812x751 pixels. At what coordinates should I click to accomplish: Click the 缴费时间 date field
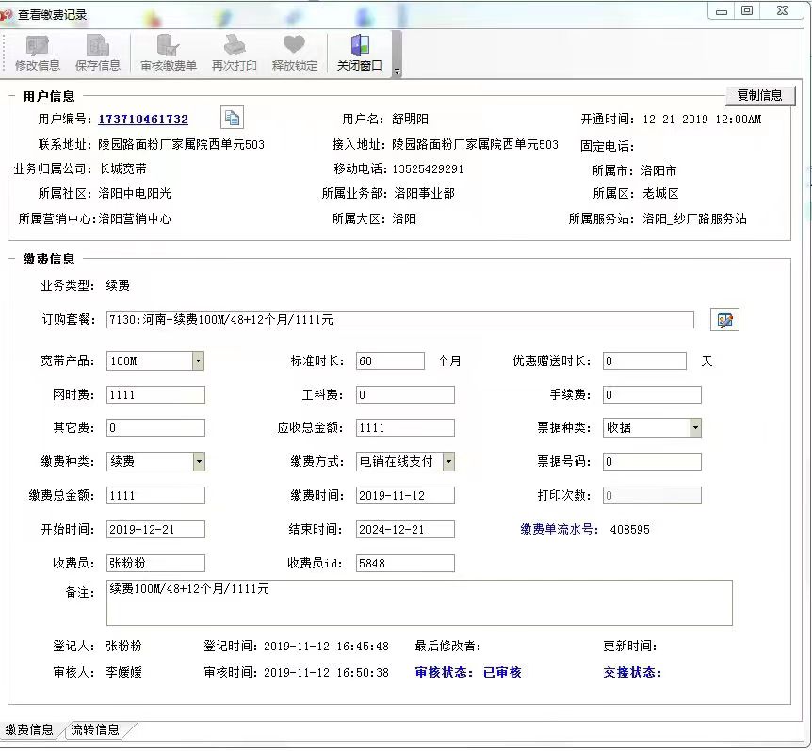pos(405,496)
